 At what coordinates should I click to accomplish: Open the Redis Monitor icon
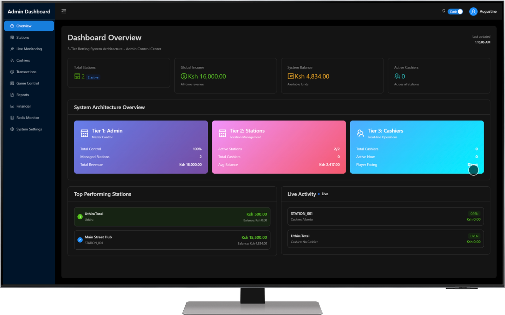pyautogui.click(x=12, y=118)
